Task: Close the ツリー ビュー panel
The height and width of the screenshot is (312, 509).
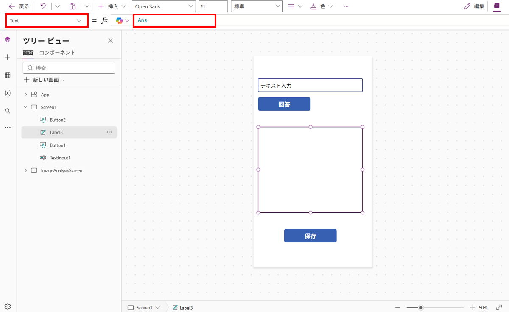Action: pos(111,41)
